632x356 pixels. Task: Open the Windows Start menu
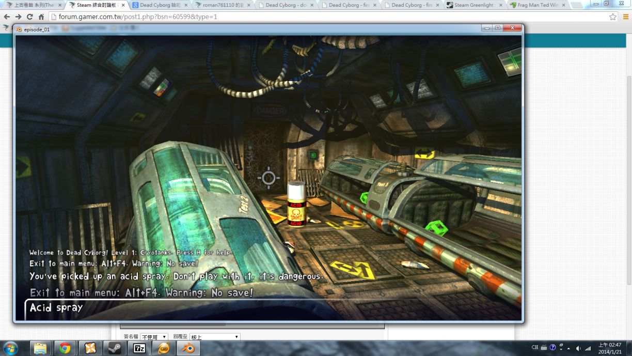tap(10, 348)
